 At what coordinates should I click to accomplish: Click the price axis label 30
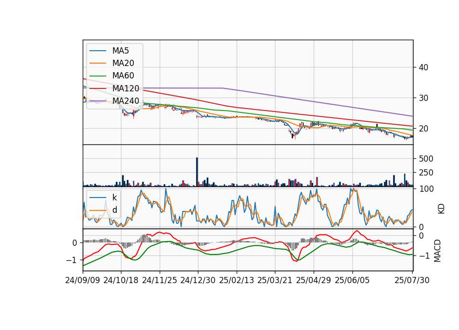pos(424,98)
